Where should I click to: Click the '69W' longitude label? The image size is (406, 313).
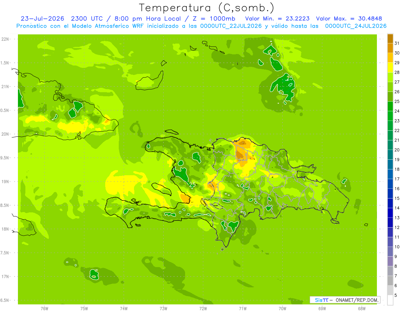322,308
